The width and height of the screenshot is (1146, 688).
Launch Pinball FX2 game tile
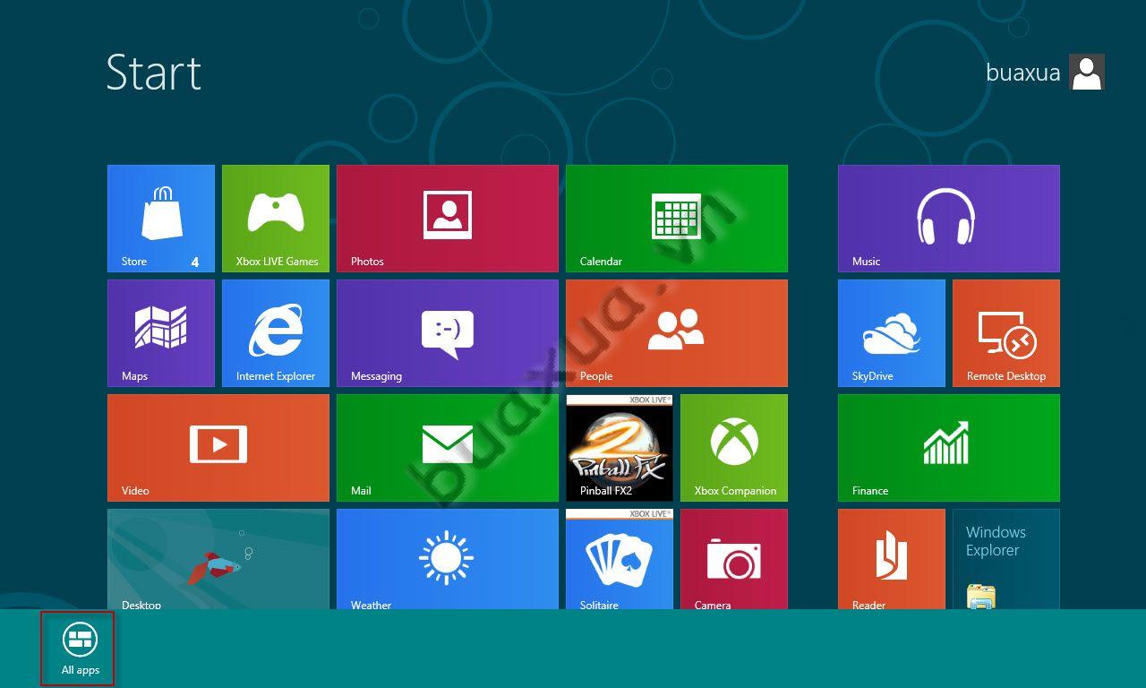click(x=620, y=448)
